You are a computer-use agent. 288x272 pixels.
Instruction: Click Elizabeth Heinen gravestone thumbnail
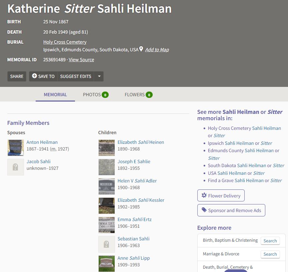107,148
